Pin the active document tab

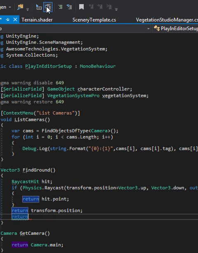pos(7,20)
